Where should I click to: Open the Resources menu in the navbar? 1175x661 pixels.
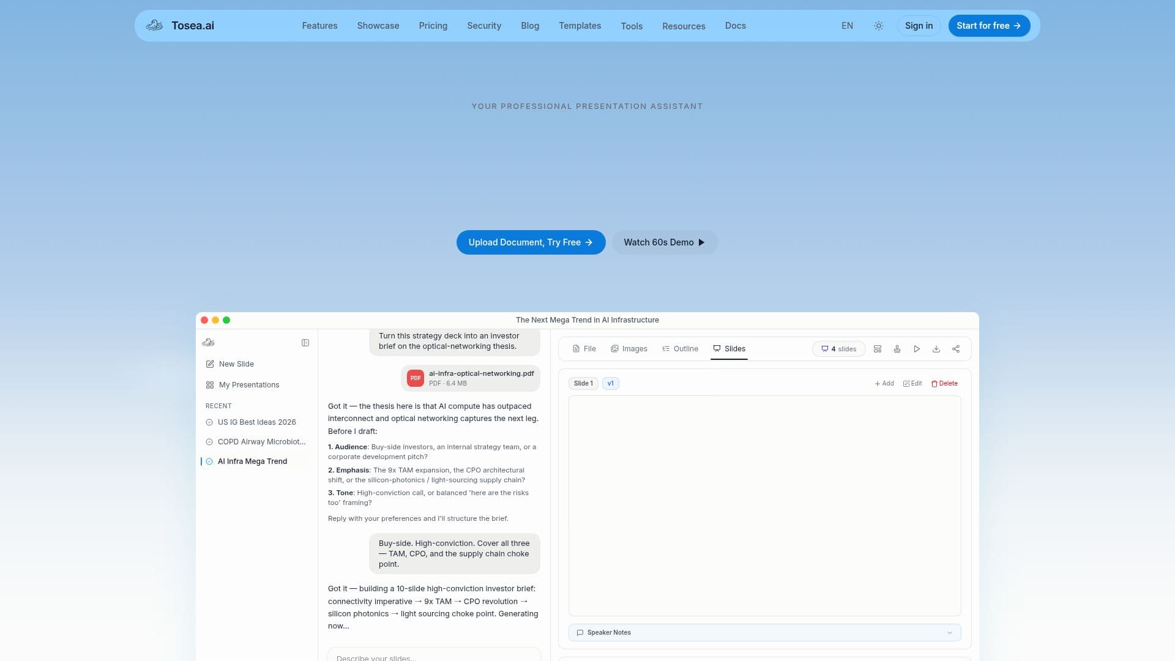[684, 26]
